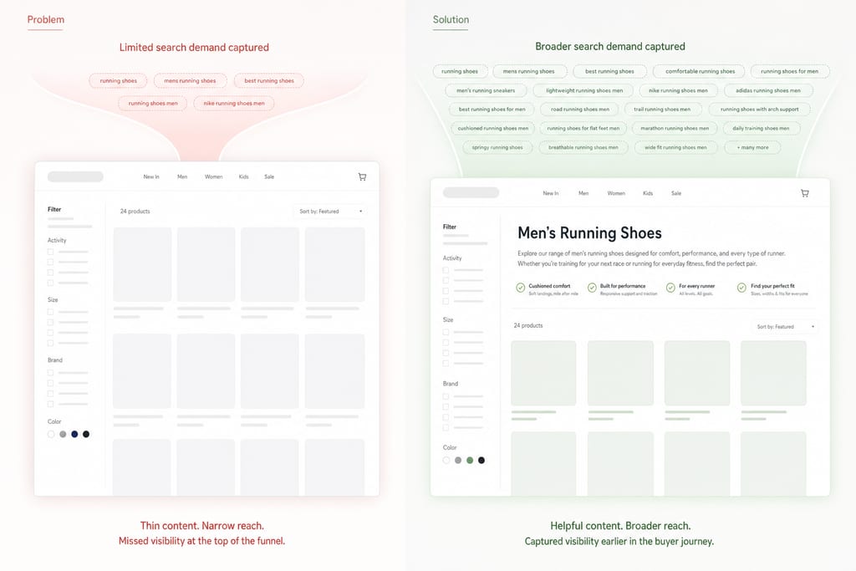856x571 pixels.
Task: Open Sort by: Featured dropdown in Problem mockup
Action: tap(329, 212)
